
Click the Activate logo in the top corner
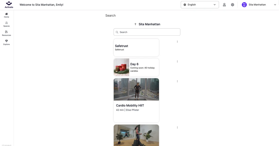pyautogui.click(x=9, y=5)
